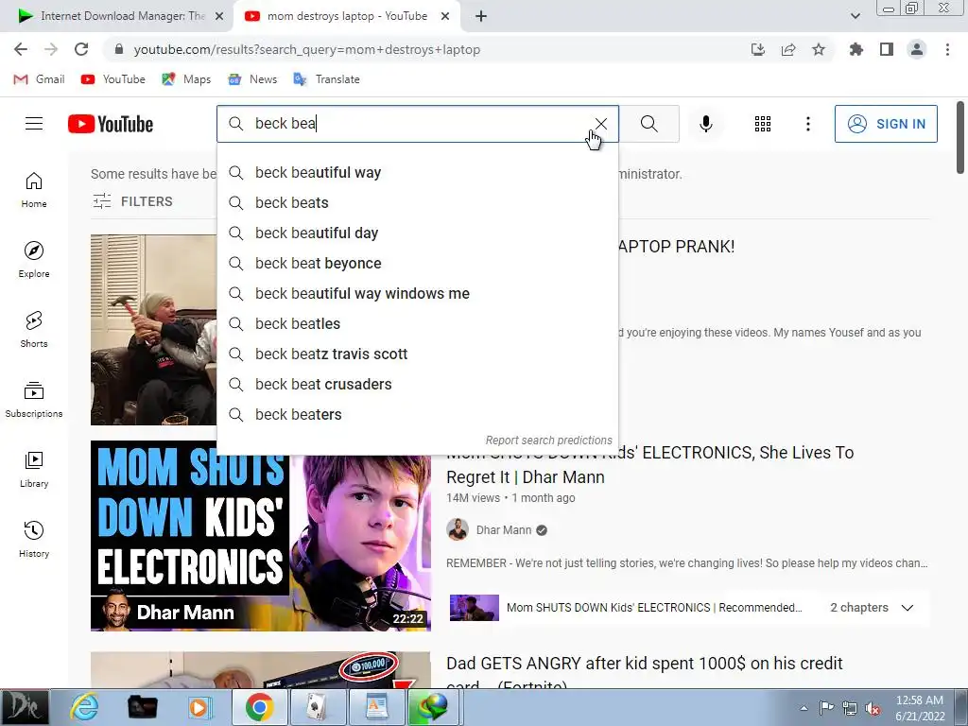
Task: Click the page vertical scrollbar
Action: point(960,137)
